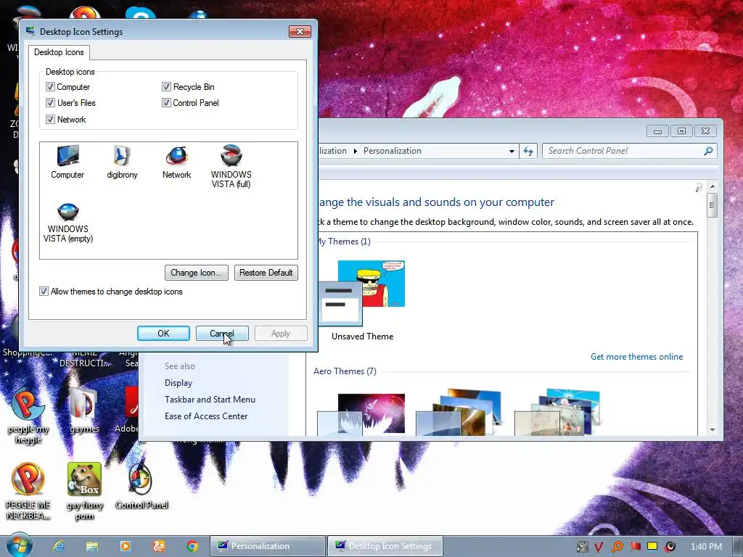Image resolution: width=743 pixels, height=557 pixels.
Task: Toggle the User's Files checkbox
Action: (50, 103)
